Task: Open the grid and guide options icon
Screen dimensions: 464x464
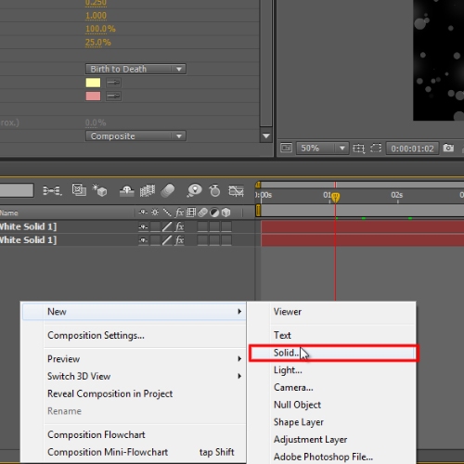Action: (x=359, y=148)
